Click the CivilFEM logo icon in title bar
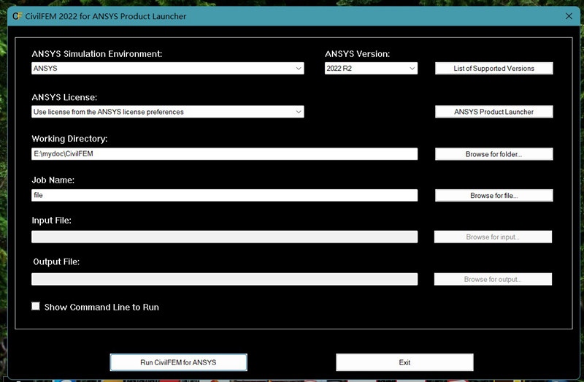 [x=17, y=16]
